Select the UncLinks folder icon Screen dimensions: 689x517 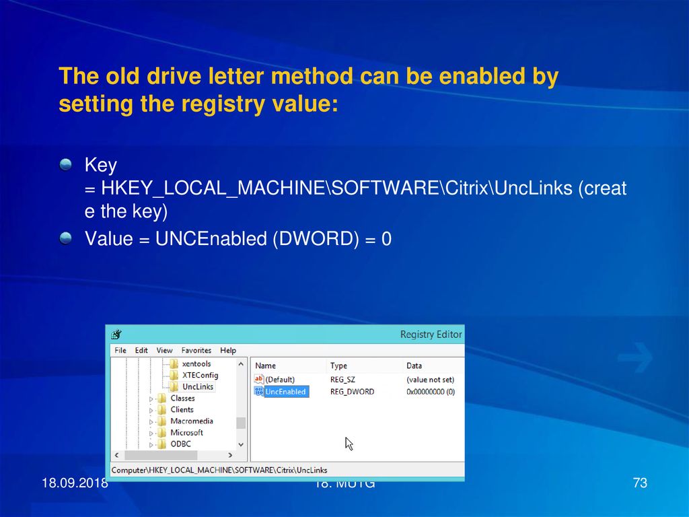(174, 386)
